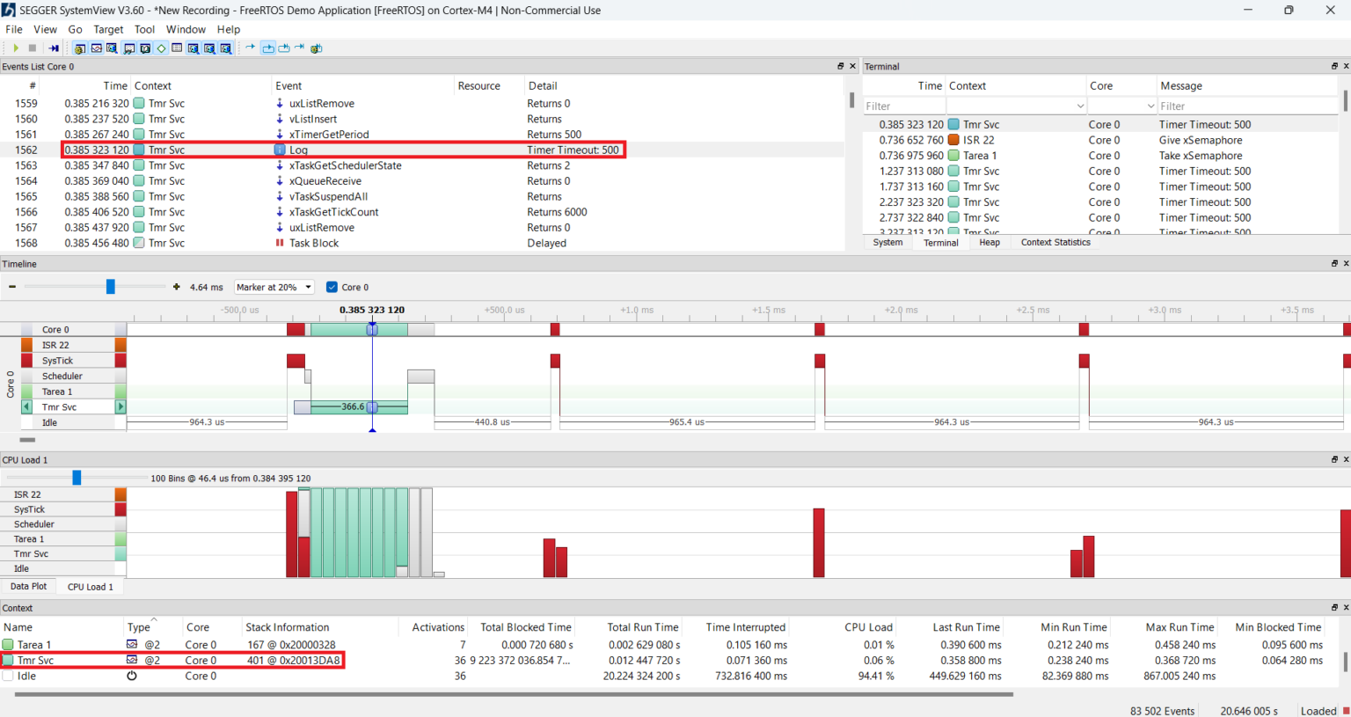Image resolution: width=1351 pixels, height=717 pixels.
Task: Undock the Timeline panel
Action: [x=1334, y=263]
